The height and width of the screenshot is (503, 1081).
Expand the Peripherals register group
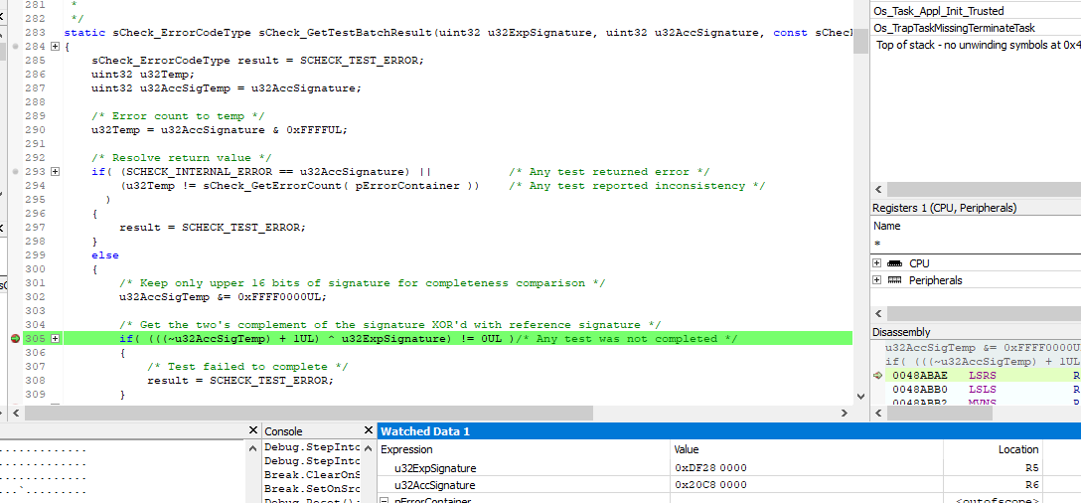[877, 280]
